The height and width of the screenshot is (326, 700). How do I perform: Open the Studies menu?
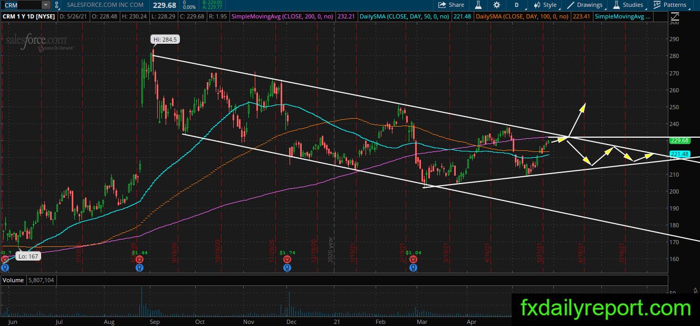628,5
